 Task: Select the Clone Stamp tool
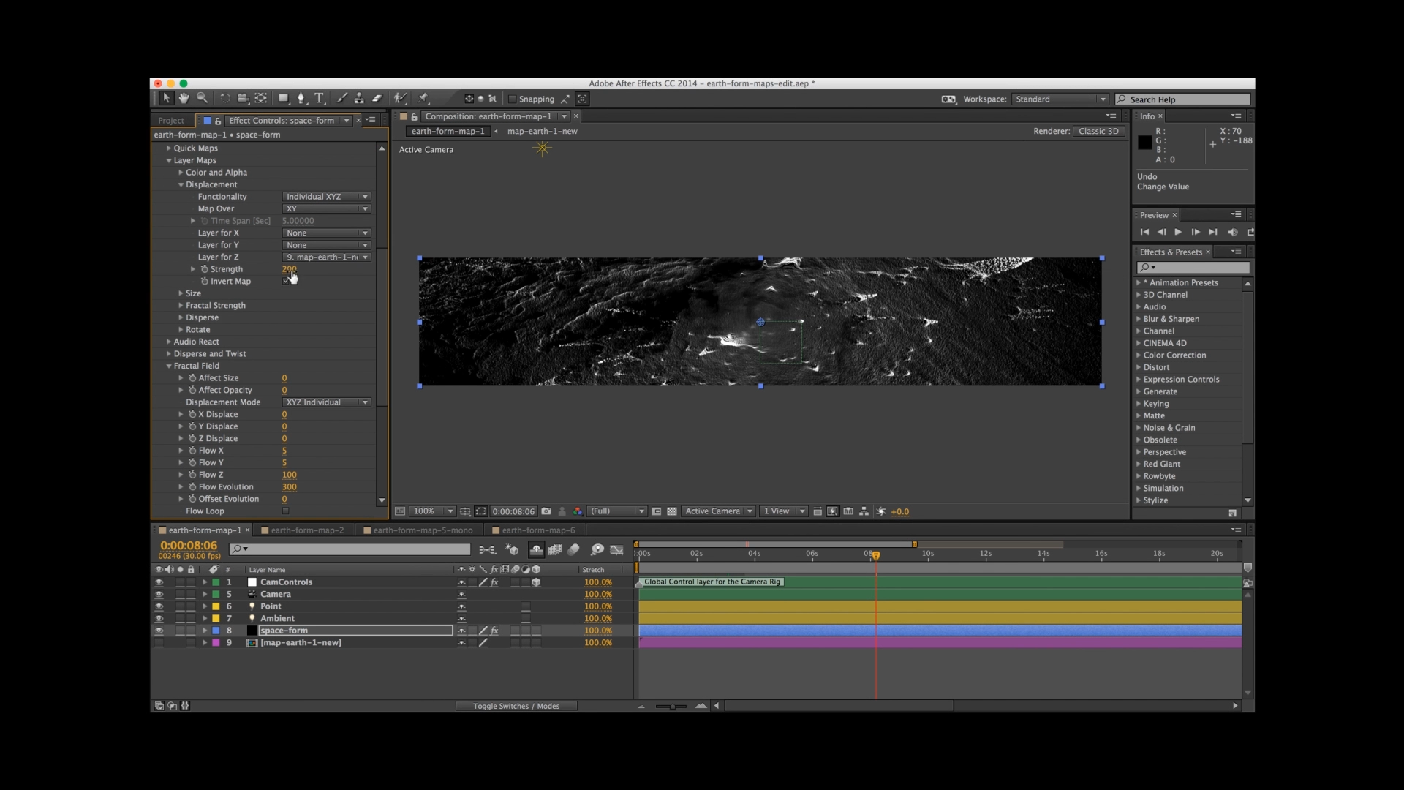[x=359, y=98]
